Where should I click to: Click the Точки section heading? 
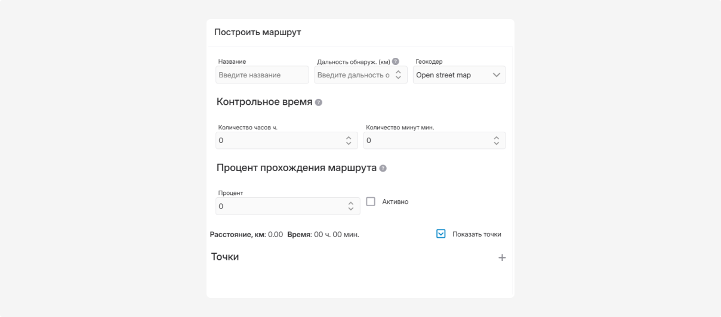point(225,257)
